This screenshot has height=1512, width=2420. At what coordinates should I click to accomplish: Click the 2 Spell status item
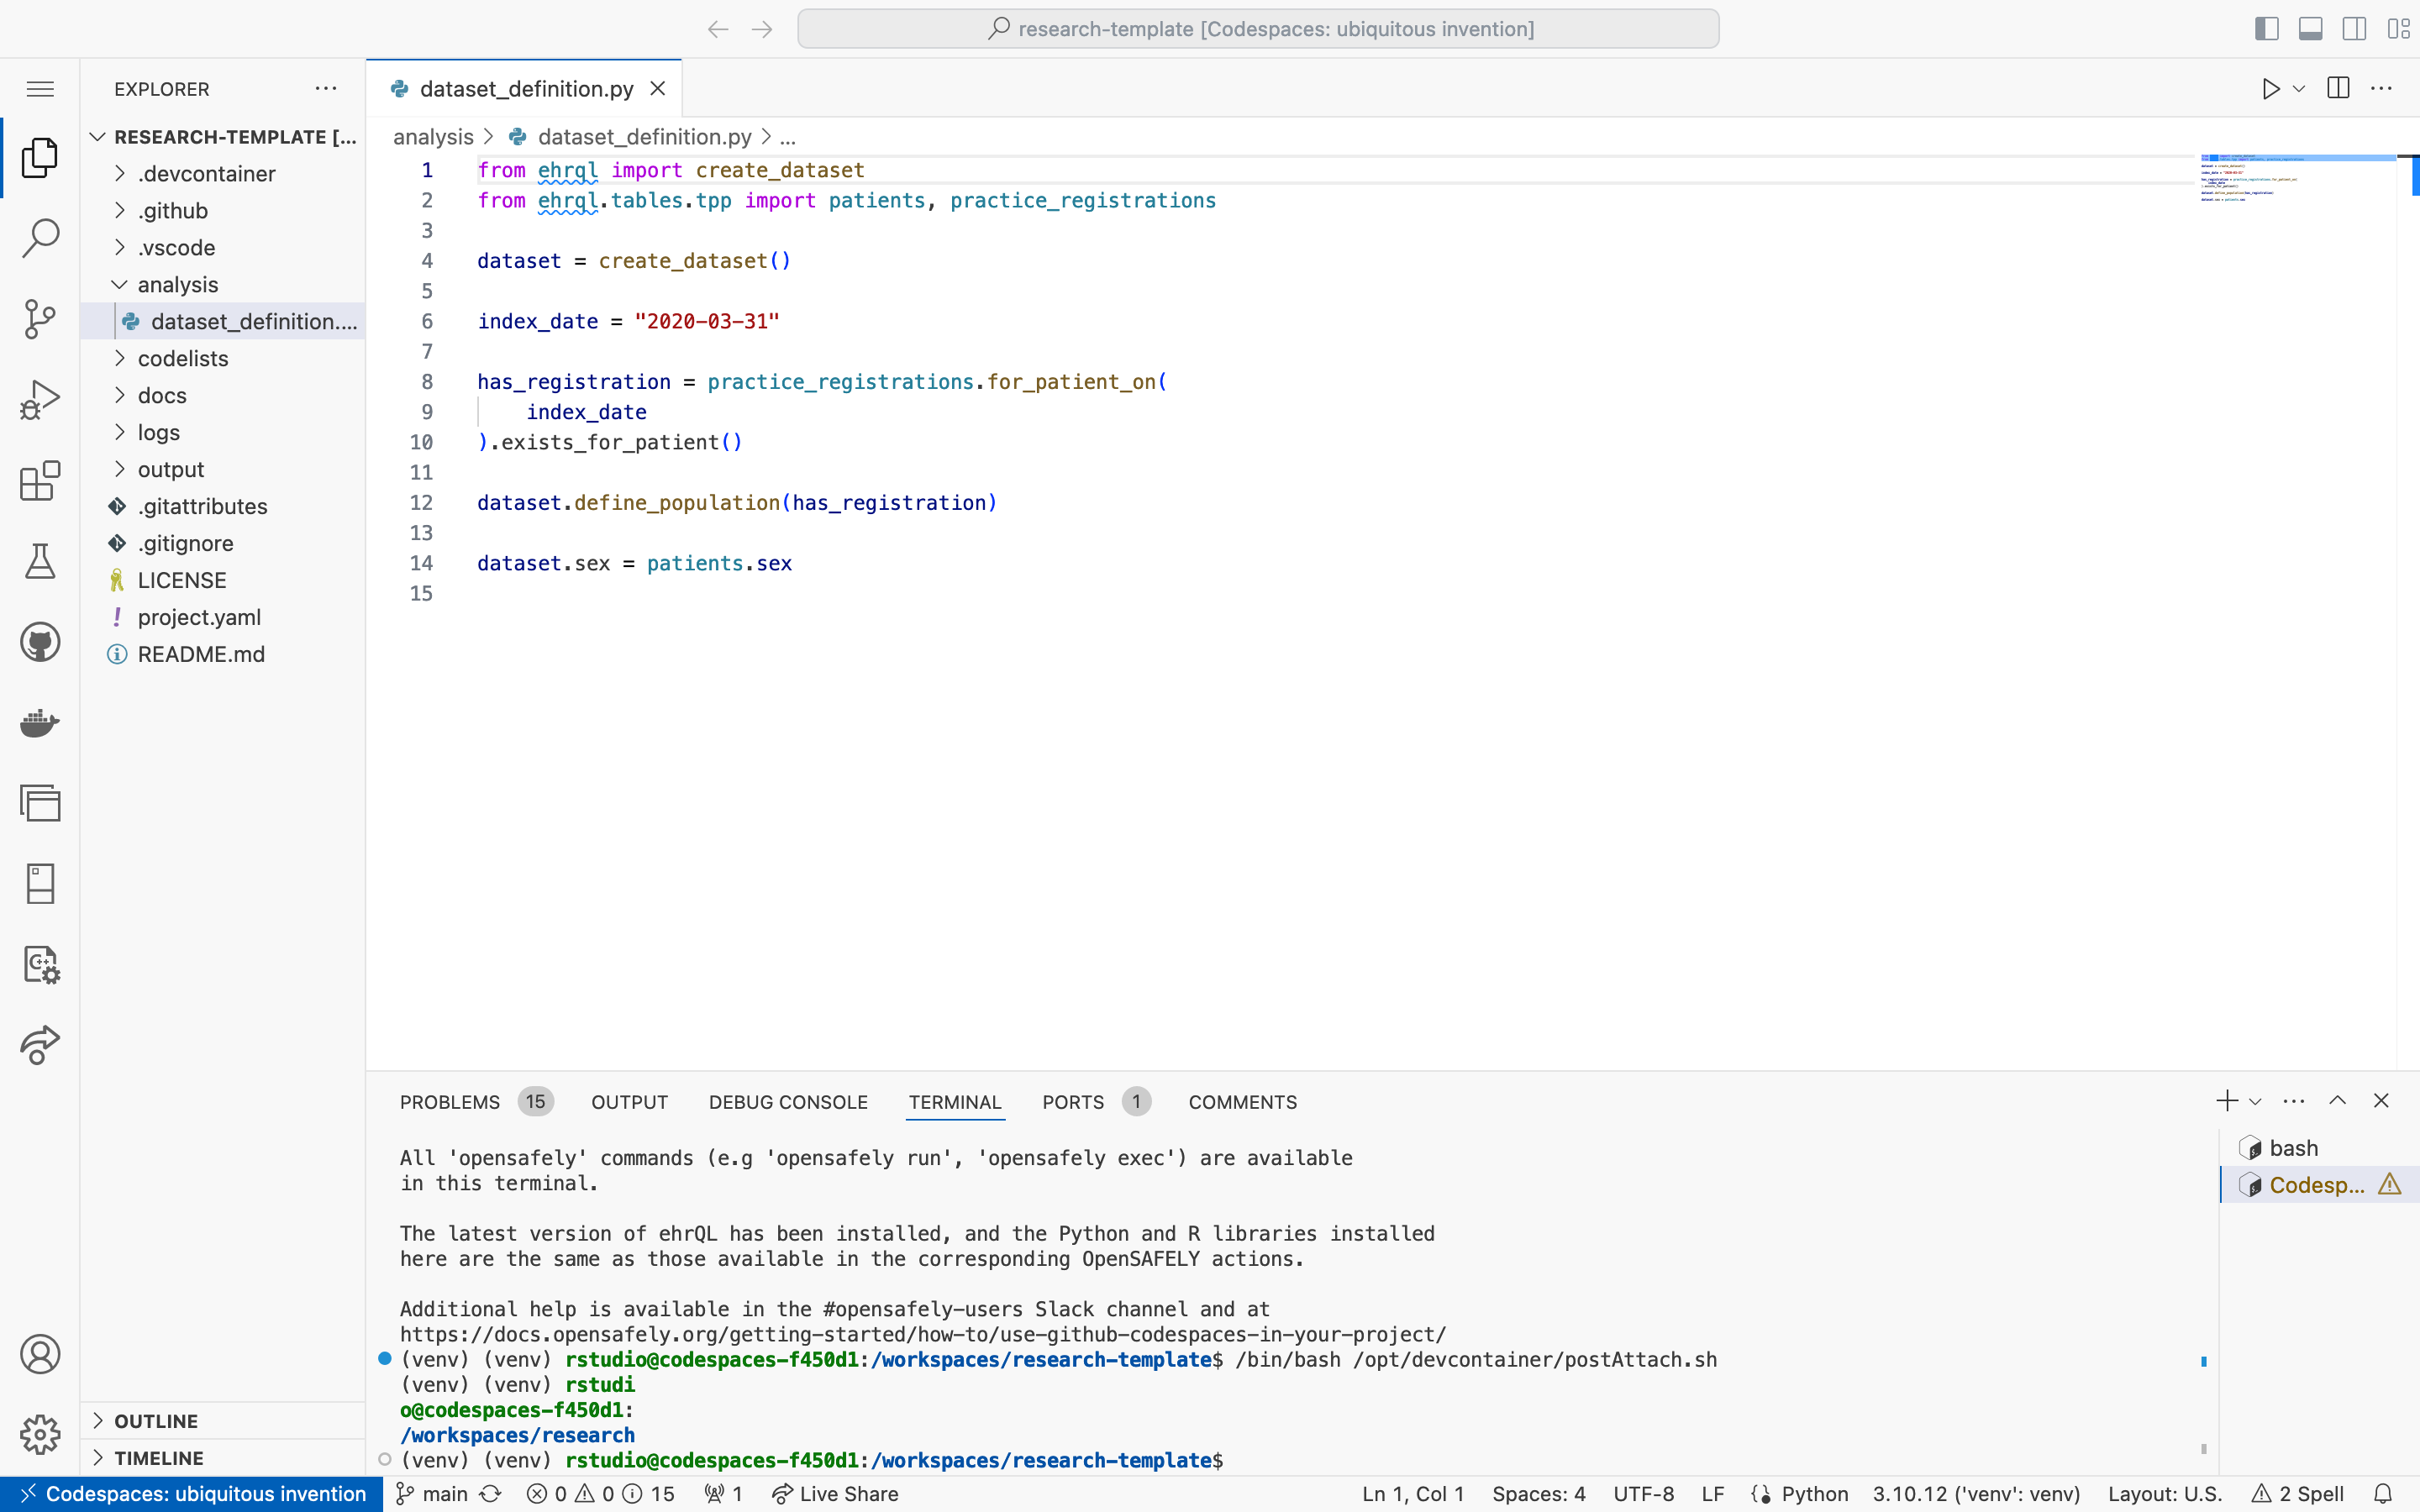point(2297,1494)
